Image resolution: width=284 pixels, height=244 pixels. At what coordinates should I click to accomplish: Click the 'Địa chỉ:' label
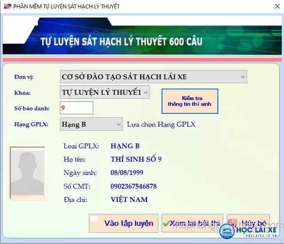[75, 200]
